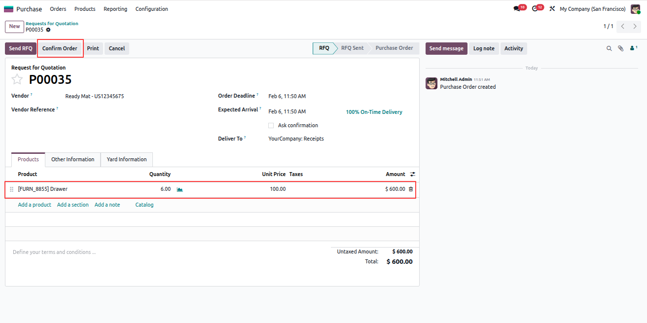This screenshot has width=647, height=323.
Task: Grab the drag handle on the Drawer row
Action: 12,189
